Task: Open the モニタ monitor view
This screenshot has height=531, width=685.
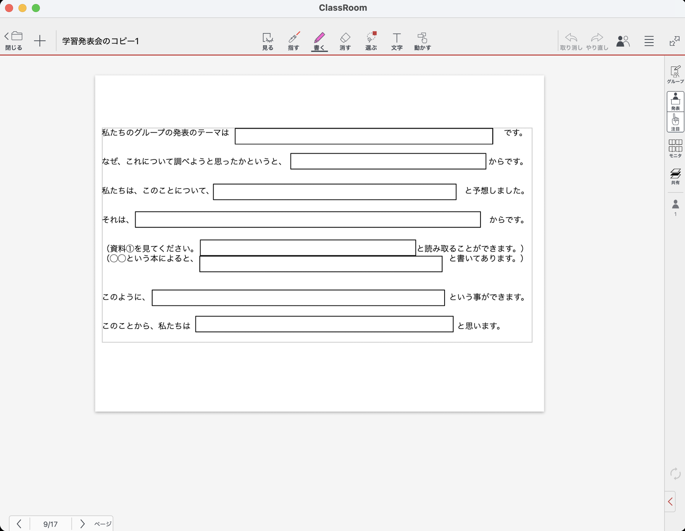Action: [x=675, y=148]
